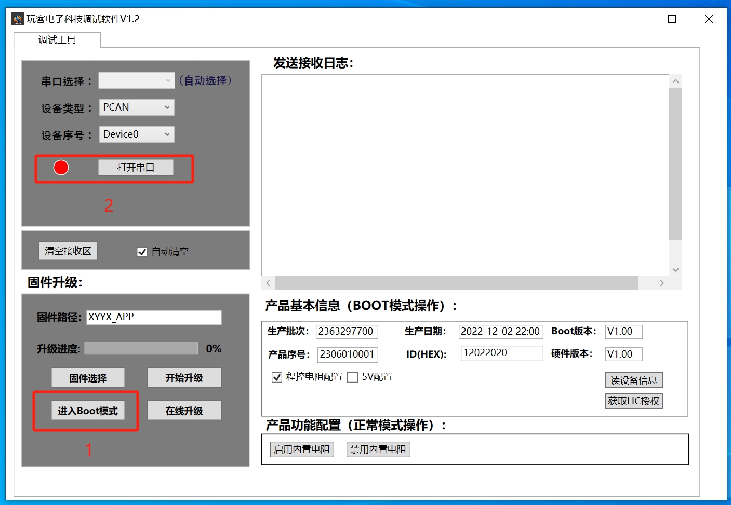The height and width of the screenshot is (505, 731).
Task: Click the 进入Boot模式 button
Action: 88,411
